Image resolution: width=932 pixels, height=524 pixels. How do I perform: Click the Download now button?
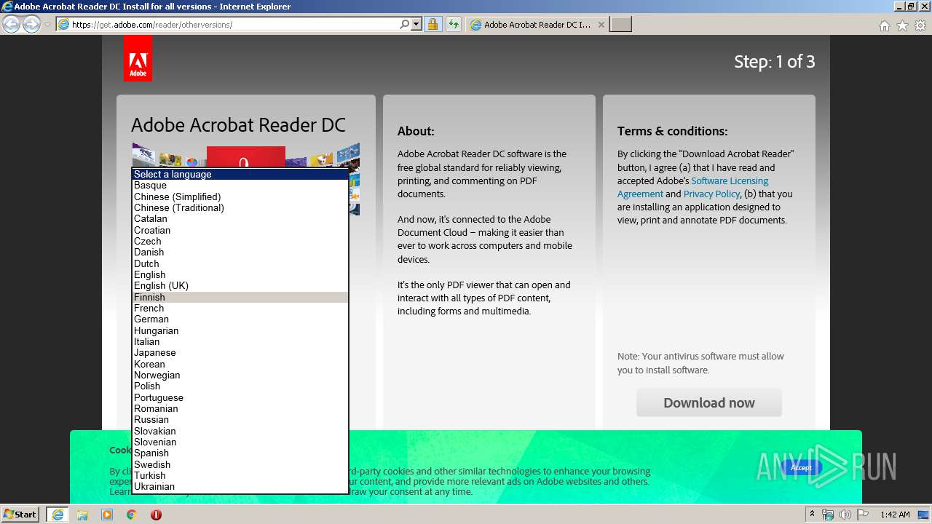pos(709,402)
